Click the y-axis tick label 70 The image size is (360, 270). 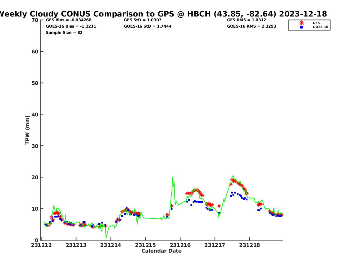[35, 20]
